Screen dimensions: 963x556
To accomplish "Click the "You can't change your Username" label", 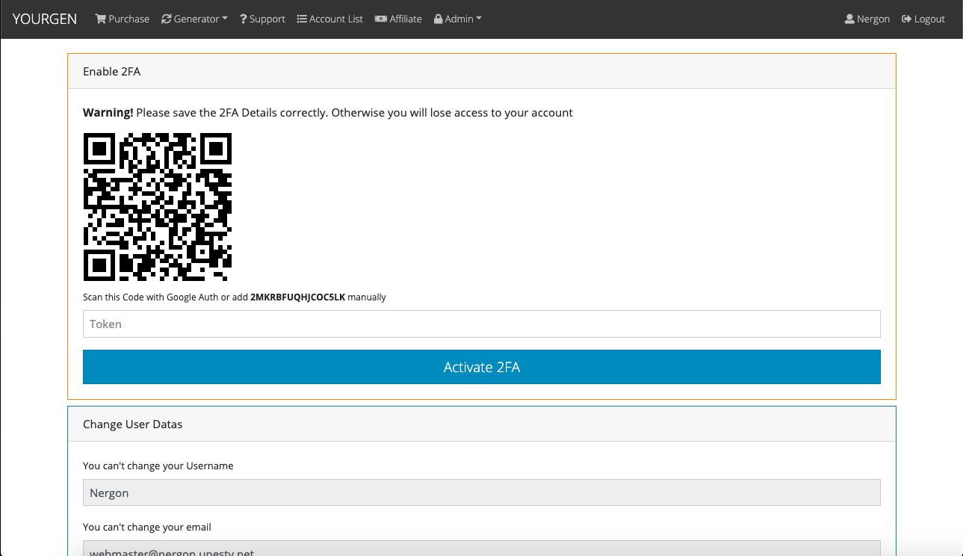I will click(158, 466).
